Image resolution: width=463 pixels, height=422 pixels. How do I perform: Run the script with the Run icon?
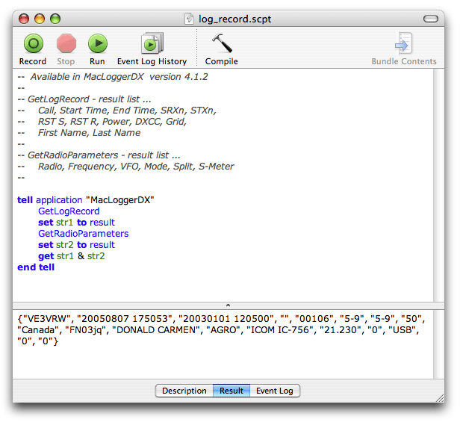tap(97, 44)
